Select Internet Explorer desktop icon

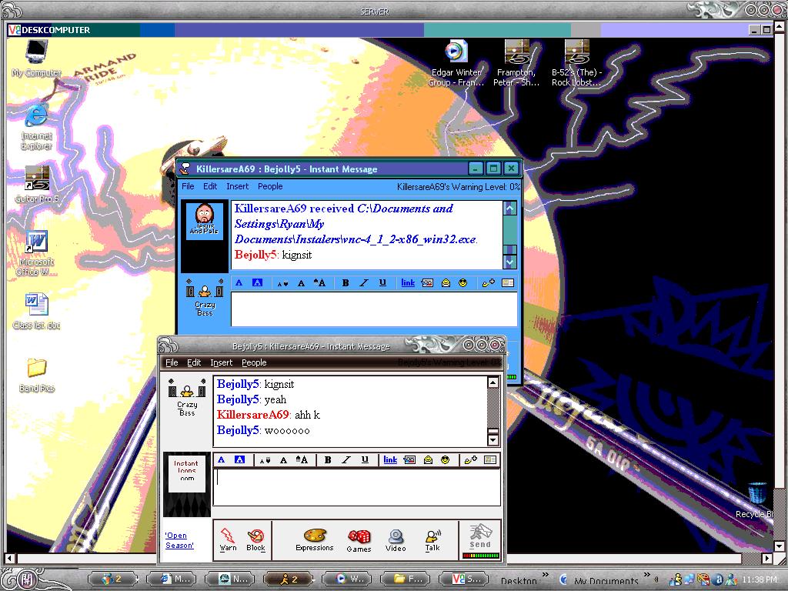pos(37,126)
